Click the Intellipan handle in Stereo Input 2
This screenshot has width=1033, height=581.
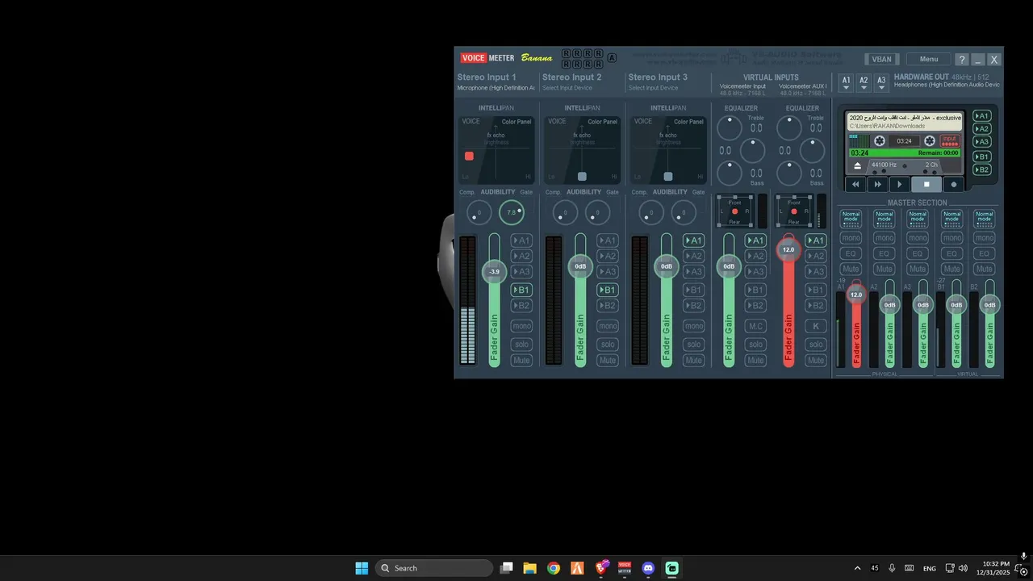[x=582, y=176]
